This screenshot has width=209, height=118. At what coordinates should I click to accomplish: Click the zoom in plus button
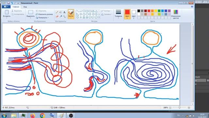(189, 108)
